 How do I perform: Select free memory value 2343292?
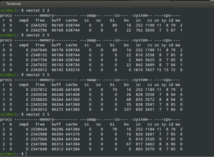coord(39,26)
